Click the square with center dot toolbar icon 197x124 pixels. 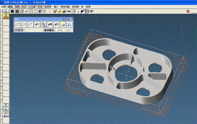(31, 11)
